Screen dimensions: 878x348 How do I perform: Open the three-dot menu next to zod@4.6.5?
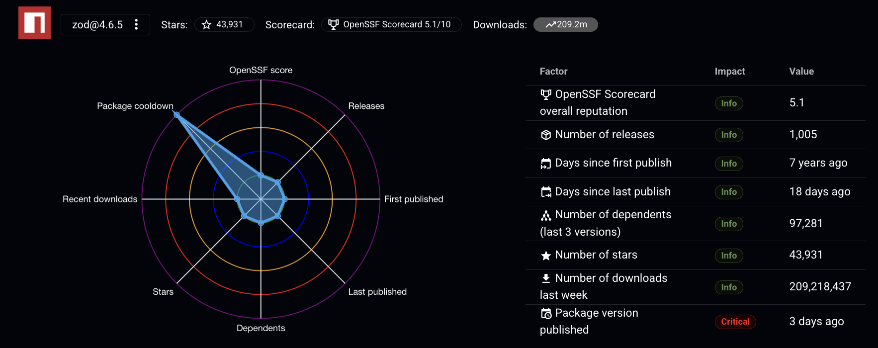click(x=136, y=24)
